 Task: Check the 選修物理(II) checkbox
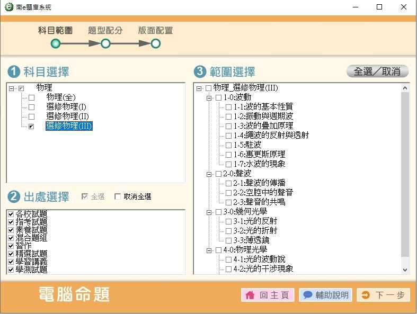coord(31,116)
